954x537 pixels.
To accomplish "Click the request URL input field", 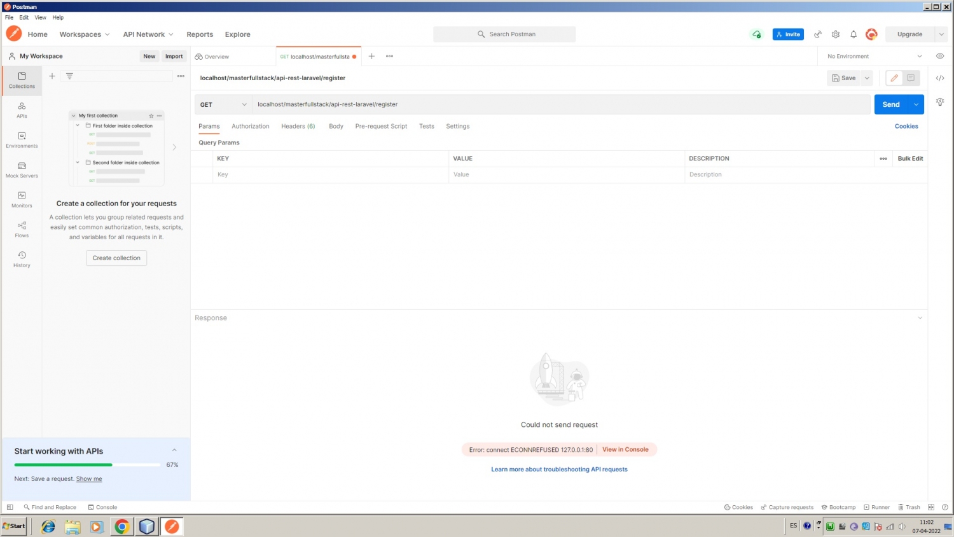I will tap(560, 104).
